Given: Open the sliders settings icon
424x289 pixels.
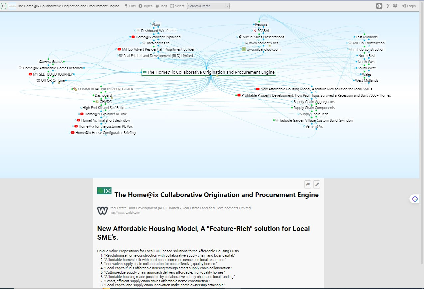Looking at the screenshot, I should pyautogui.click(x=388, y=6).
